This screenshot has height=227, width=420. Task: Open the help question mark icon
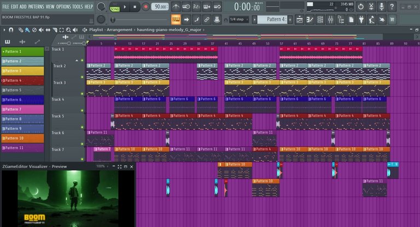pos(392,7)
